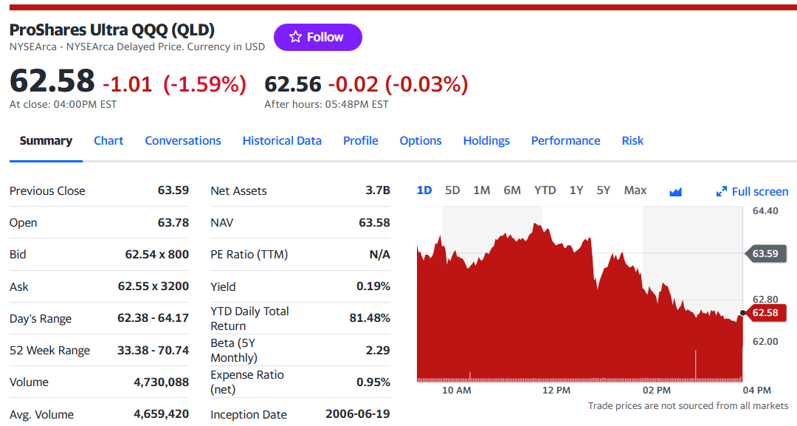The image size is (797, 426).
Task: Follow ProShares Ultra QQQ
Action: click(x=317, y=37)
